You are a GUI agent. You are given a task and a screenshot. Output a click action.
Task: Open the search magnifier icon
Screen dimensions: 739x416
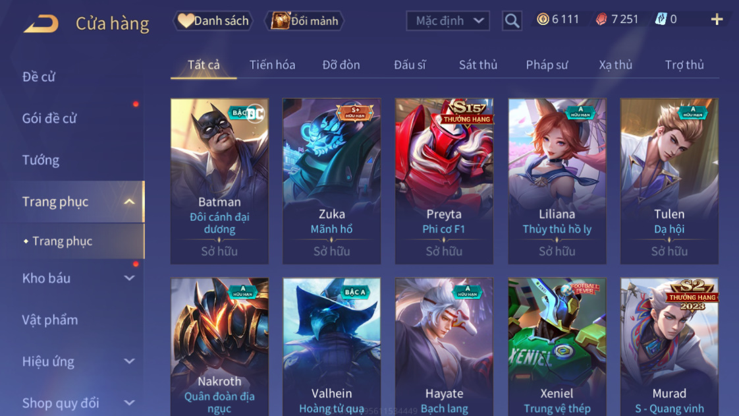512,20
